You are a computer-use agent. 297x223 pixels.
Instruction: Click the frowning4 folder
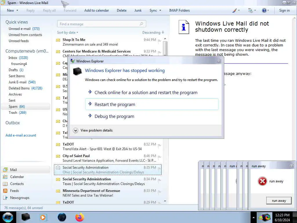(x=19, y=64)
